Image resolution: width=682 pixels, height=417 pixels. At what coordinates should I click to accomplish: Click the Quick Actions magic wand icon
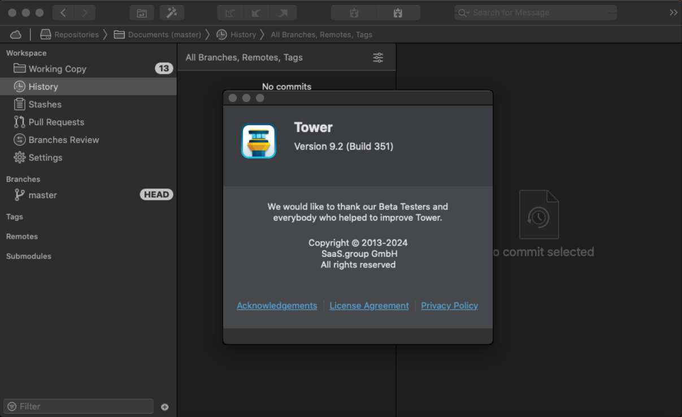[172, 13]
